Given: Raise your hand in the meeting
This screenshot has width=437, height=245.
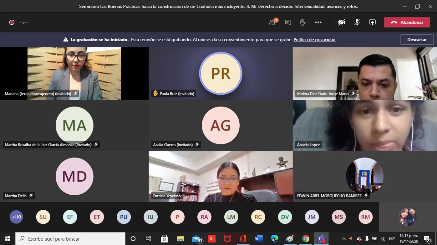Looking at the screenshot, I should point(302,22).
